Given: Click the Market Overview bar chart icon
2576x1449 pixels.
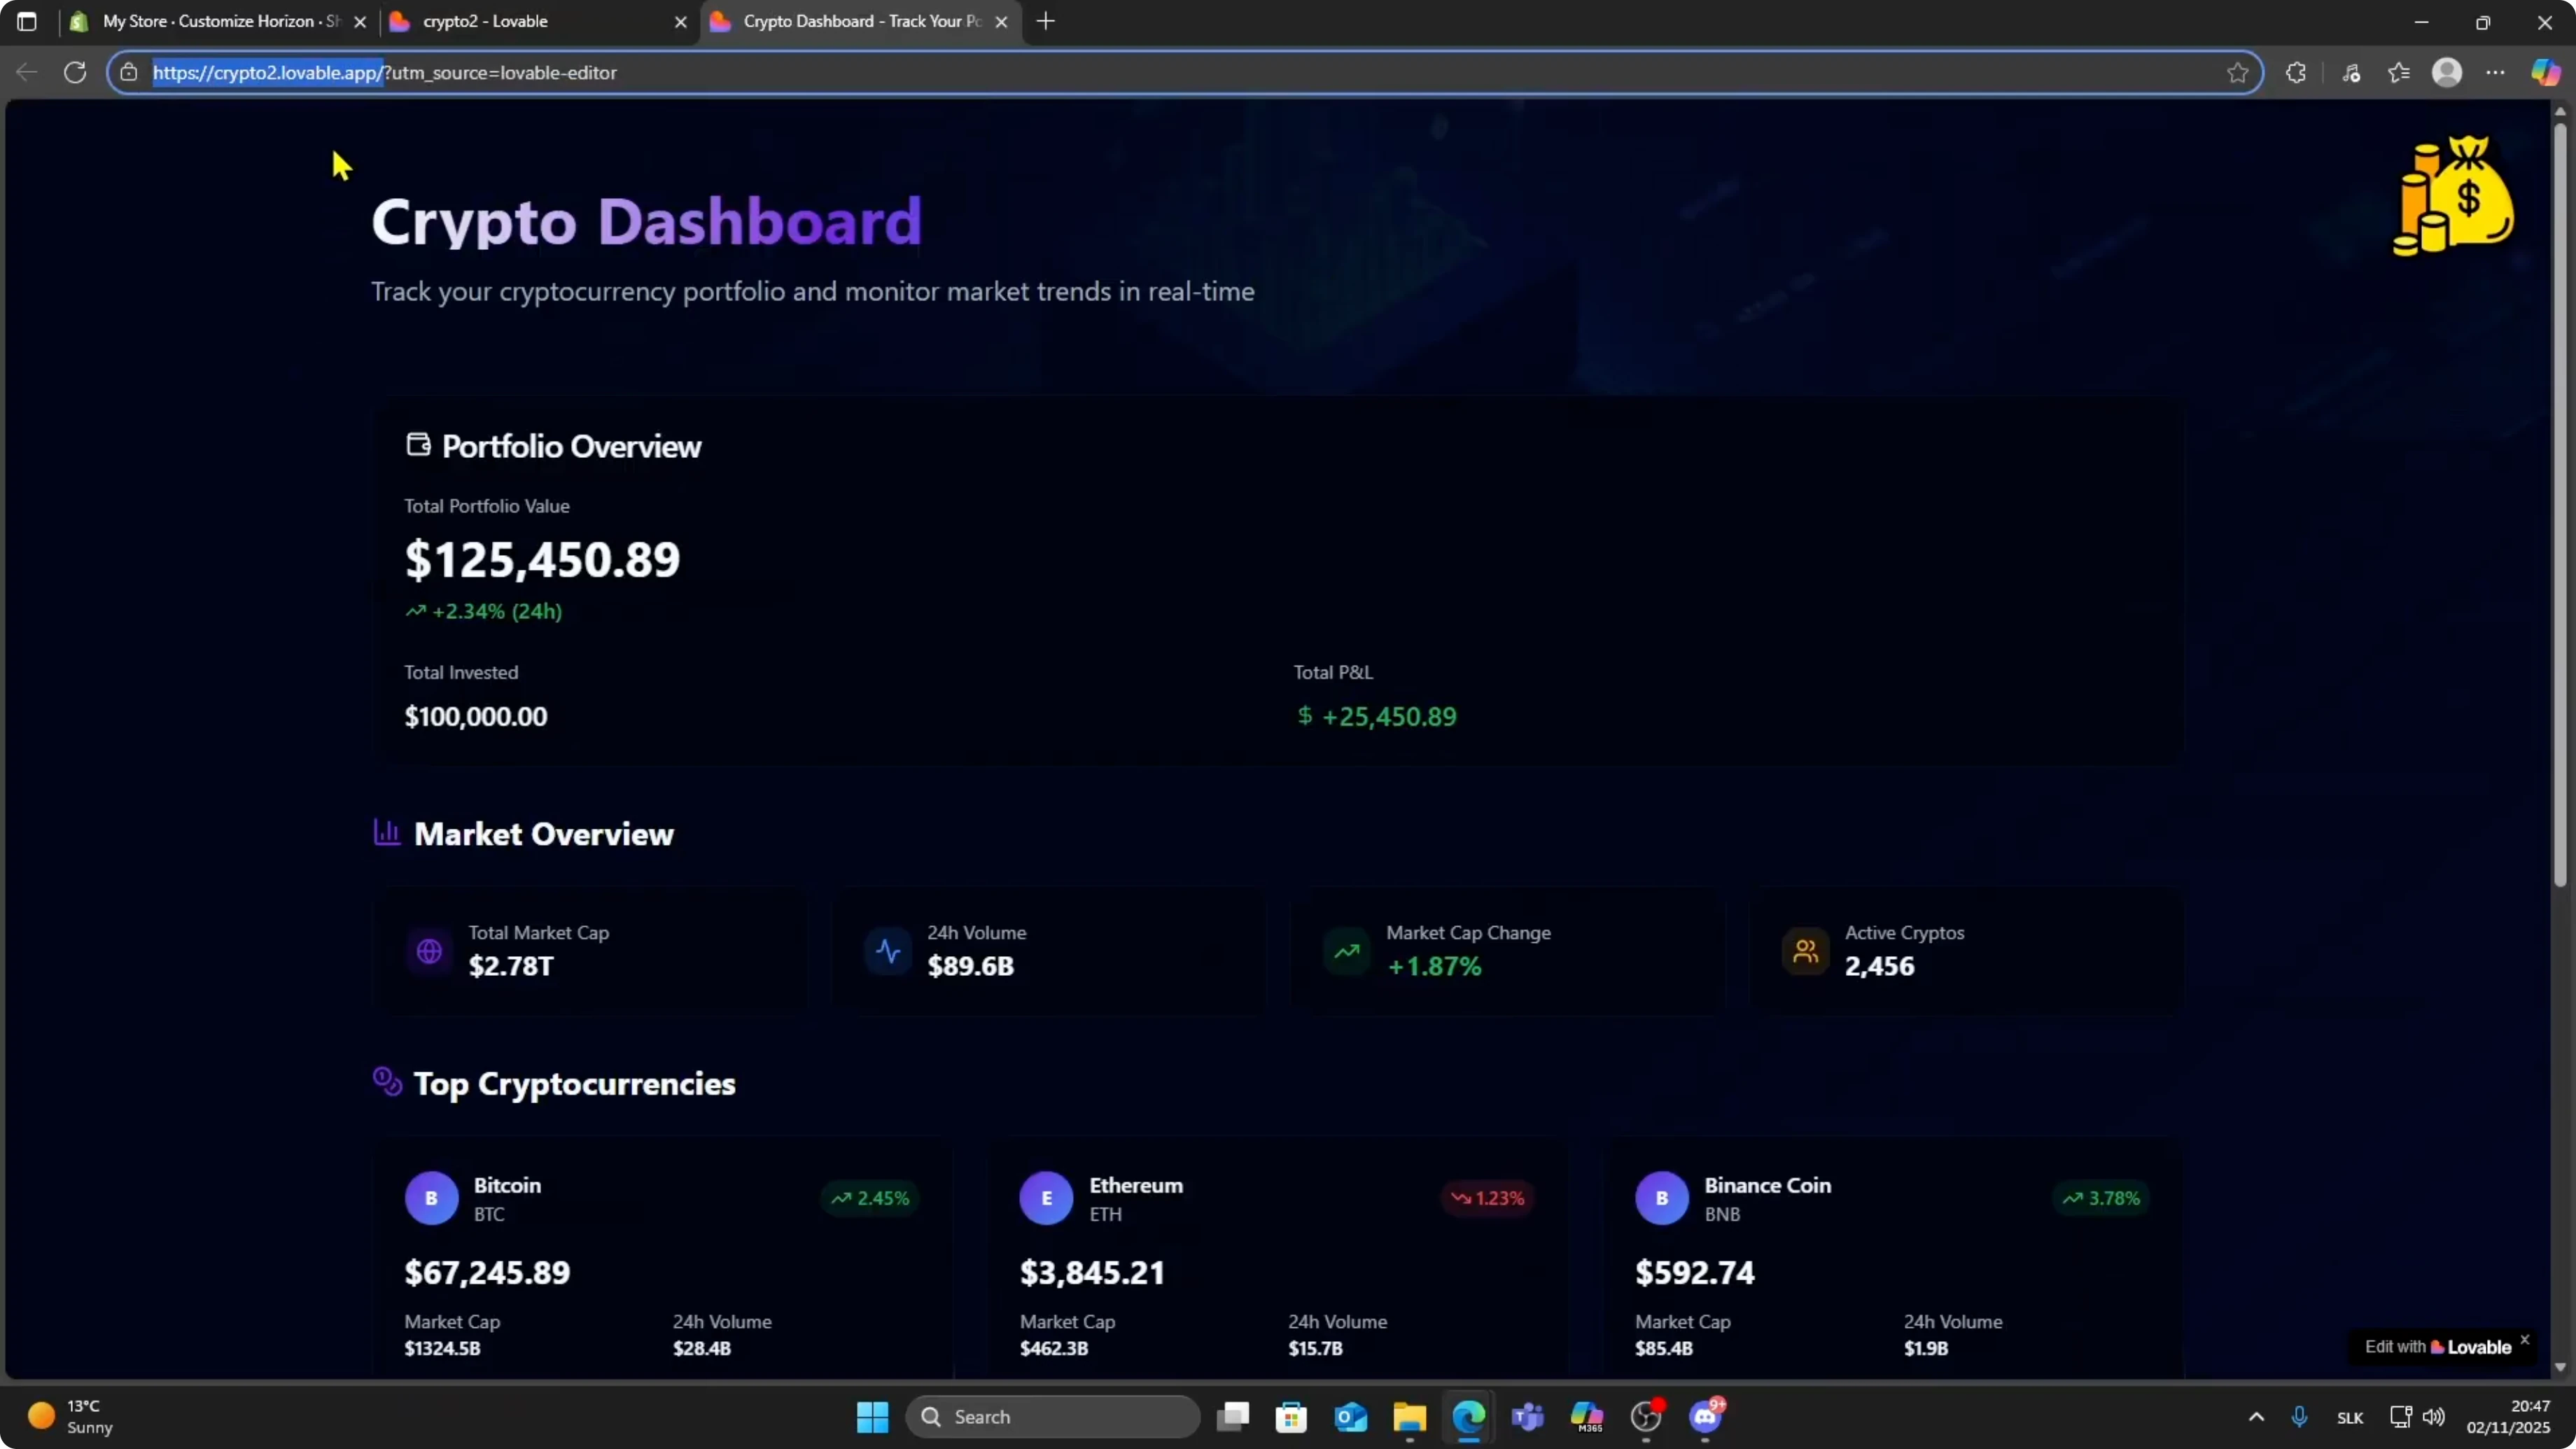Looking at the screenshot, I should [387, 832].
